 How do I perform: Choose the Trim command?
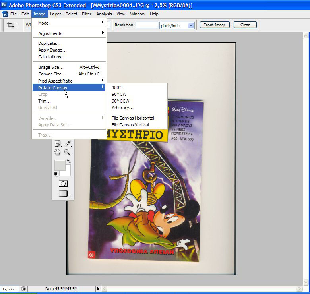[x=69, y=101]
